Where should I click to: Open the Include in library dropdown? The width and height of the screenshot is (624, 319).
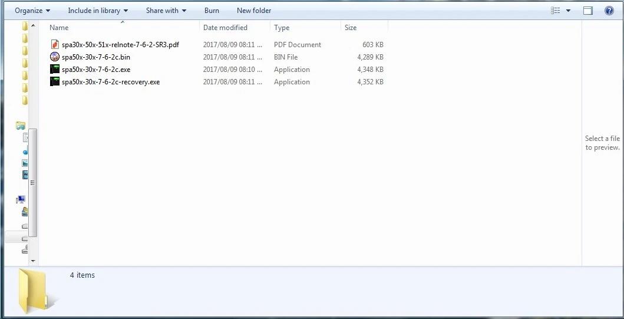click(x=98, y=11)
